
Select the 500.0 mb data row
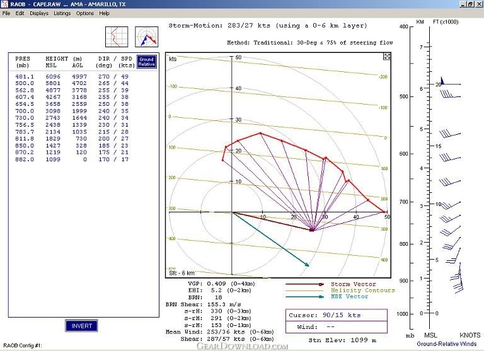(x=72, y=83)
